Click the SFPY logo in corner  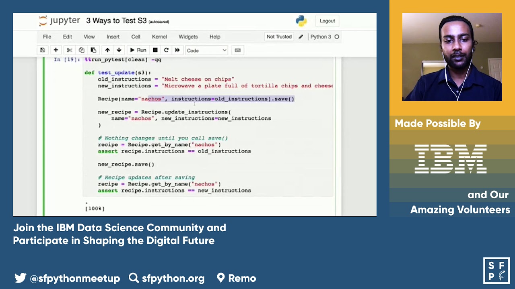tap(496, 271)
